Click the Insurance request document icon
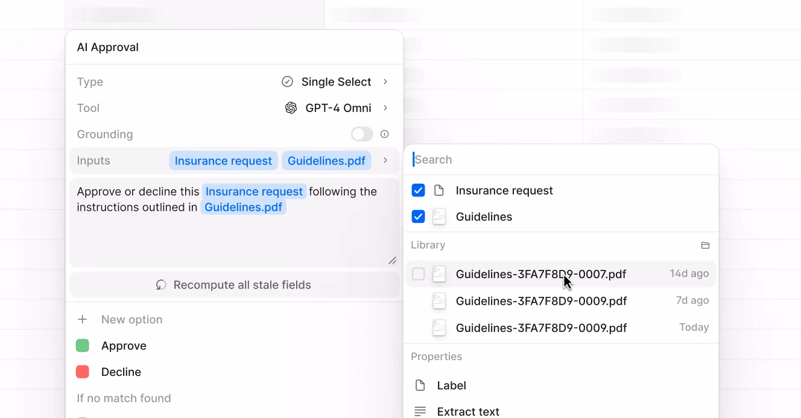 click(439, 190)
